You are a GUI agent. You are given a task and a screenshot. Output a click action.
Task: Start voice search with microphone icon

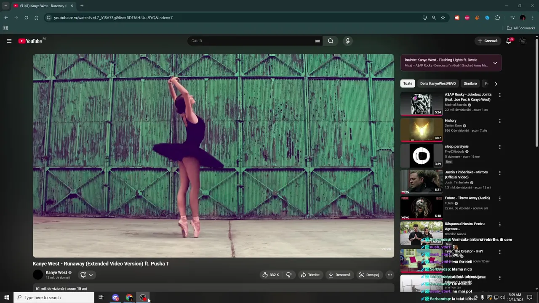click(x=347, y=41)
